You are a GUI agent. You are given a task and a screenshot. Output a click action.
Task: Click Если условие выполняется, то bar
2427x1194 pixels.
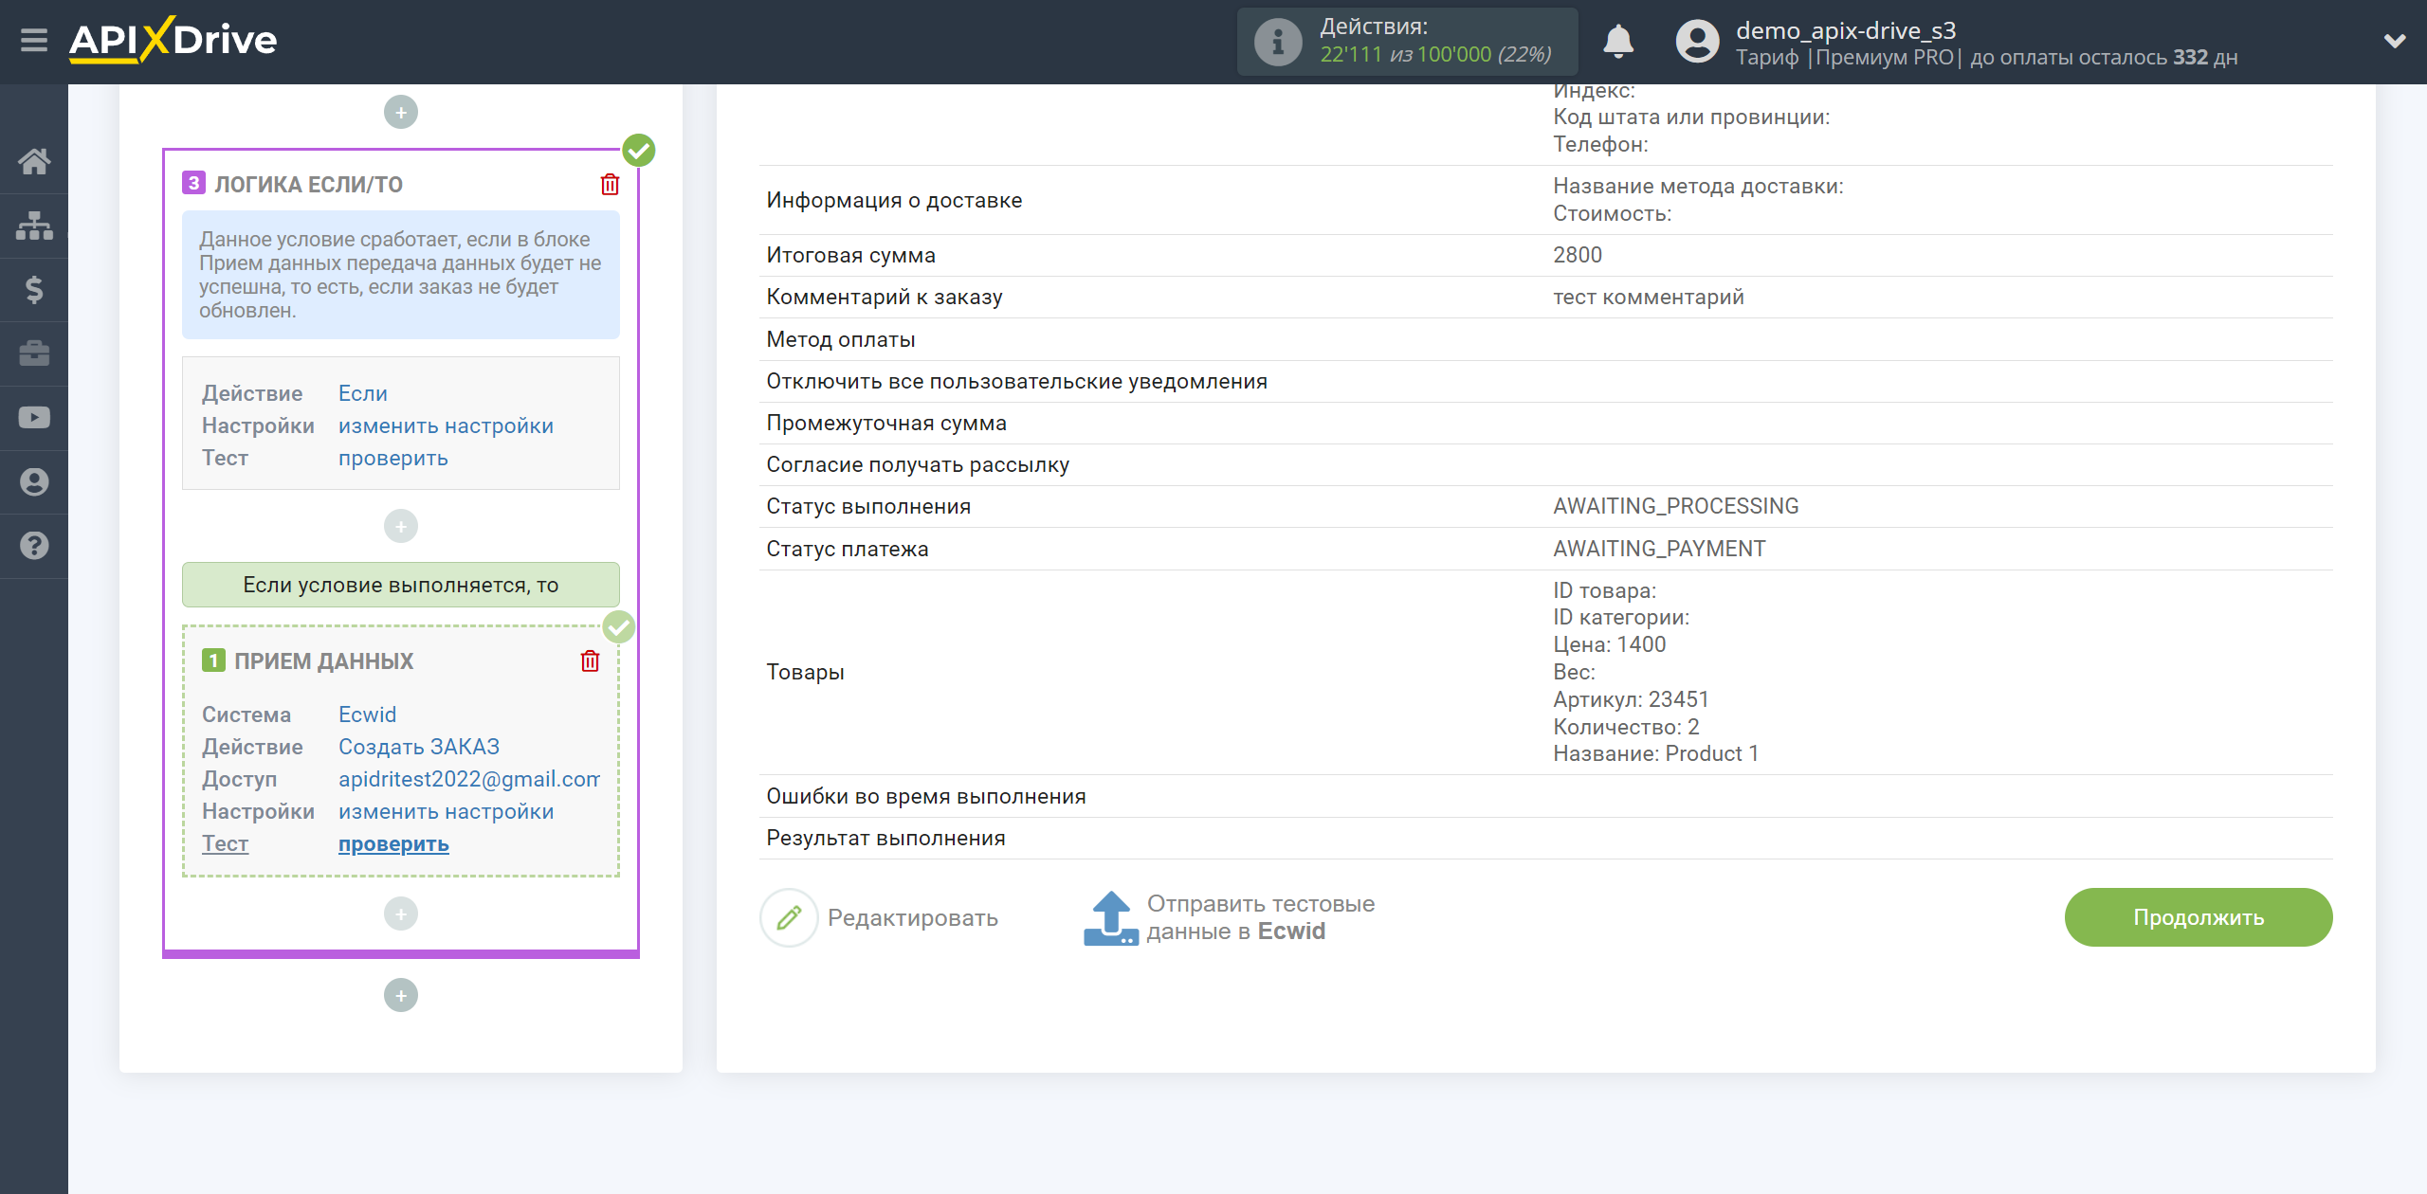(401, 585)
